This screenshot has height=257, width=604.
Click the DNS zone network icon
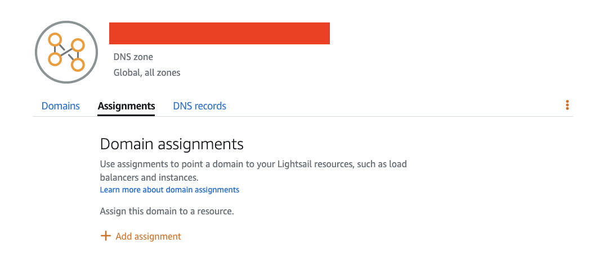[x=68, y=53]
